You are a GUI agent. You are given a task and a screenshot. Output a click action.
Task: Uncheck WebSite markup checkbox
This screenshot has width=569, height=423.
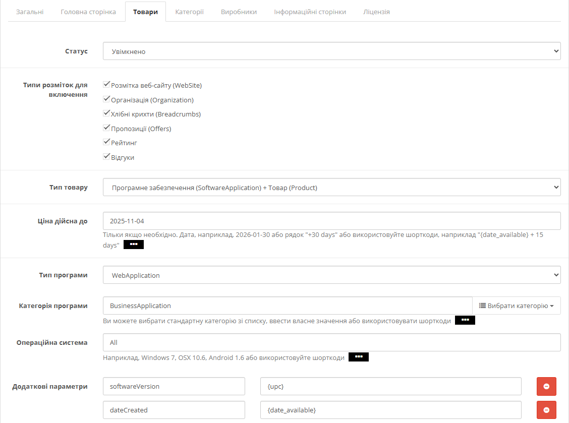pyautogui.click(x=106, y=85)
